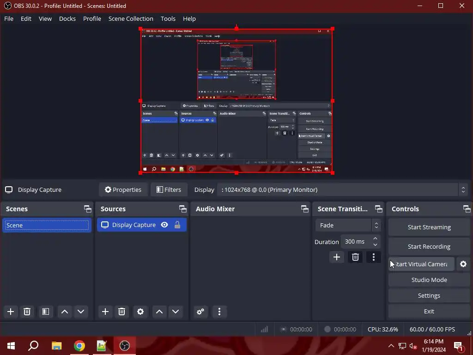This screenshot has height=355, width=473.
Task: Select Display Capture source row
Action: (x=142, y=225)
